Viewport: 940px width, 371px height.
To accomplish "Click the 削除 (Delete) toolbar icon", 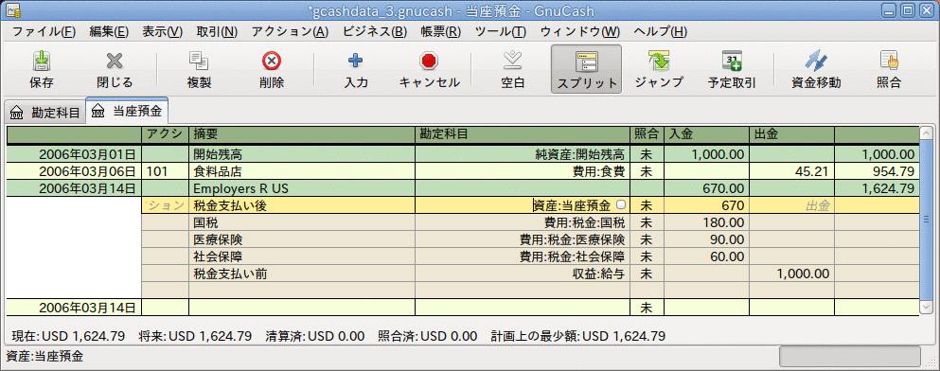I will click(x=272, y=61).
